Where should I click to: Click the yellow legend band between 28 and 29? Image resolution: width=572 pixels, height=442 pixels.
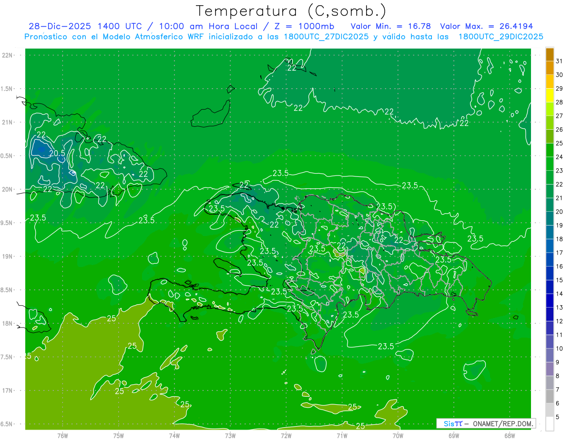pos(550,95)
